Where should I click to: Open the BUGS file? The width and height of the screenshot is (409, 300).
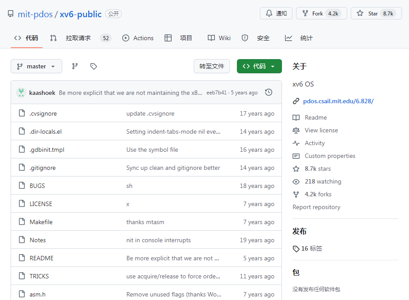38,186
